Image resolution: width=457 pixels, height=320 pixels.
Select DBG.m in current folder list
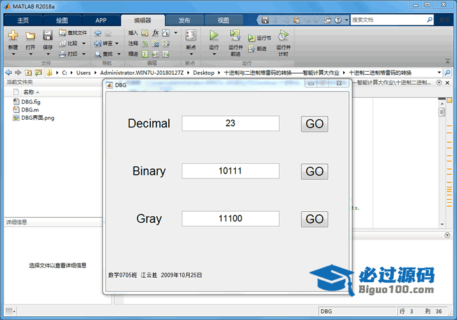click(x=30, y=109)
